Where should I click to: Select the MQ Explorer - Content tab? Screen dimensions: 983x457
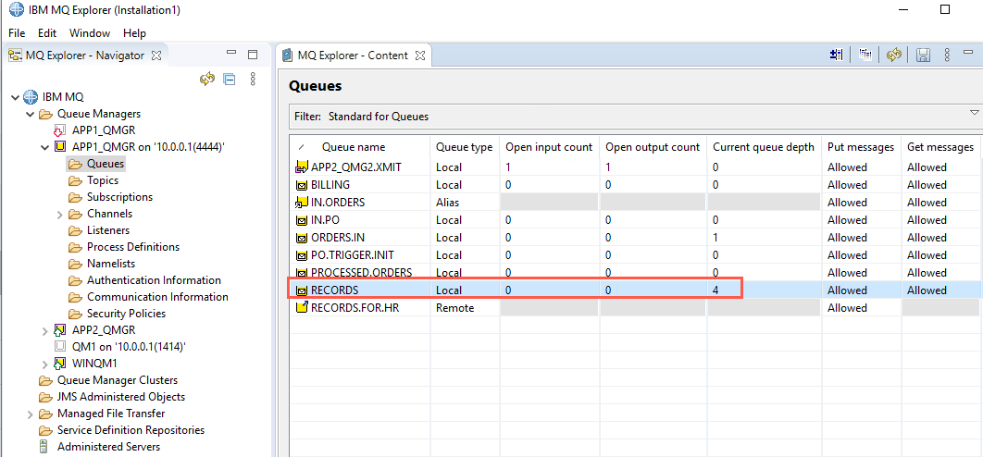[x=354, y=56]
